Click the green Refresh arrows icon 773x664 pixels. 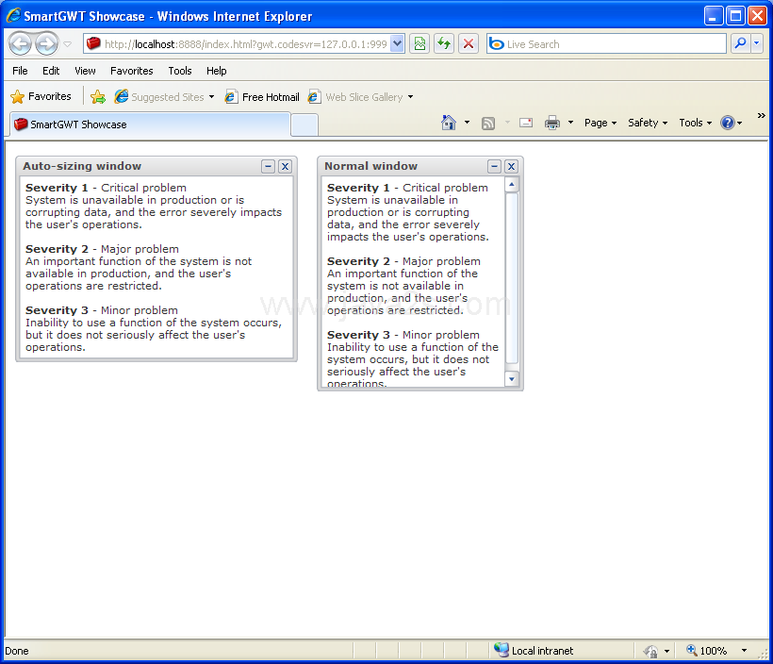(x=444, y=44)
